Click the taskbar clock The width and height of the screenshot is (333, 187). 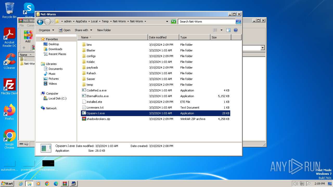(319, 184)
